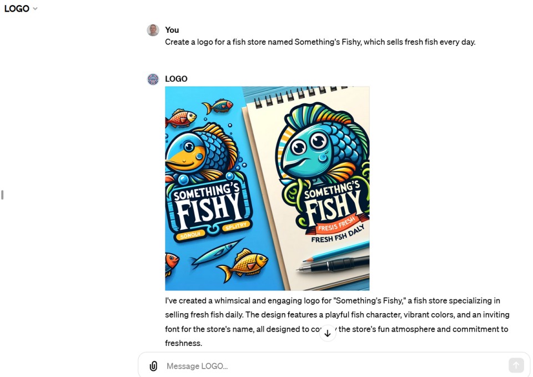Click the orange goldfish at the image bottom

[243, 264]
